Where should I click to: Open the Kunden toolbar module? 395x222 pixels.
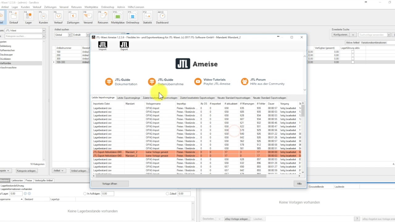coord(43,17)
